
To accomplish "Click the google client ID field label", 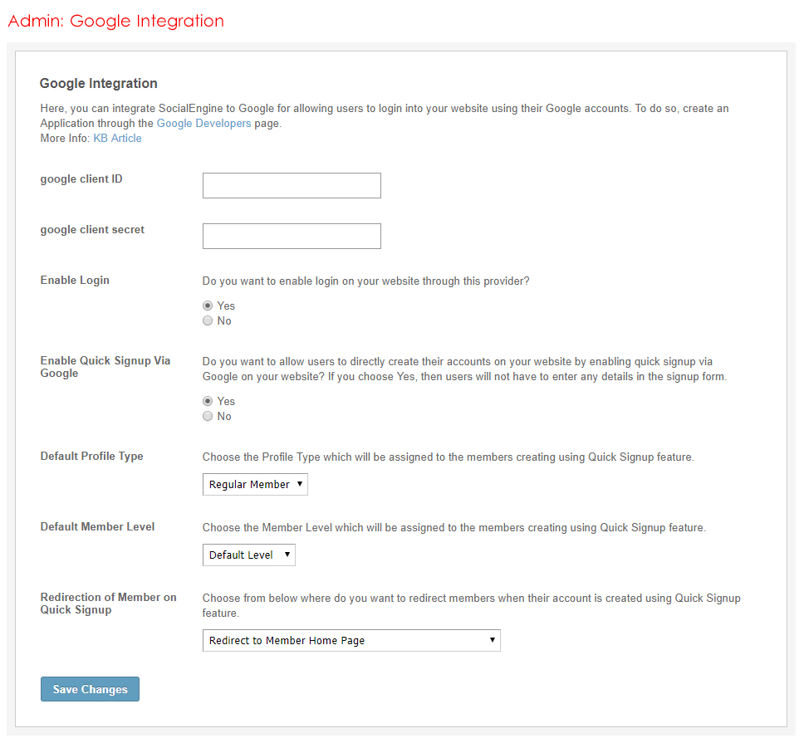I will (x=81, y=179).
